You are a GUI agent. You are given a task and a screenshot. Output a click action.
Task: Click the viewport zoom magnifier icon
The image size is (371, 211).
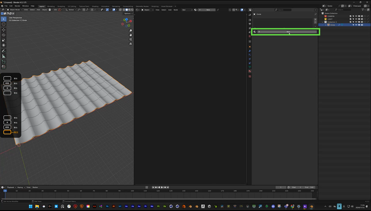(x=131, y=31)
